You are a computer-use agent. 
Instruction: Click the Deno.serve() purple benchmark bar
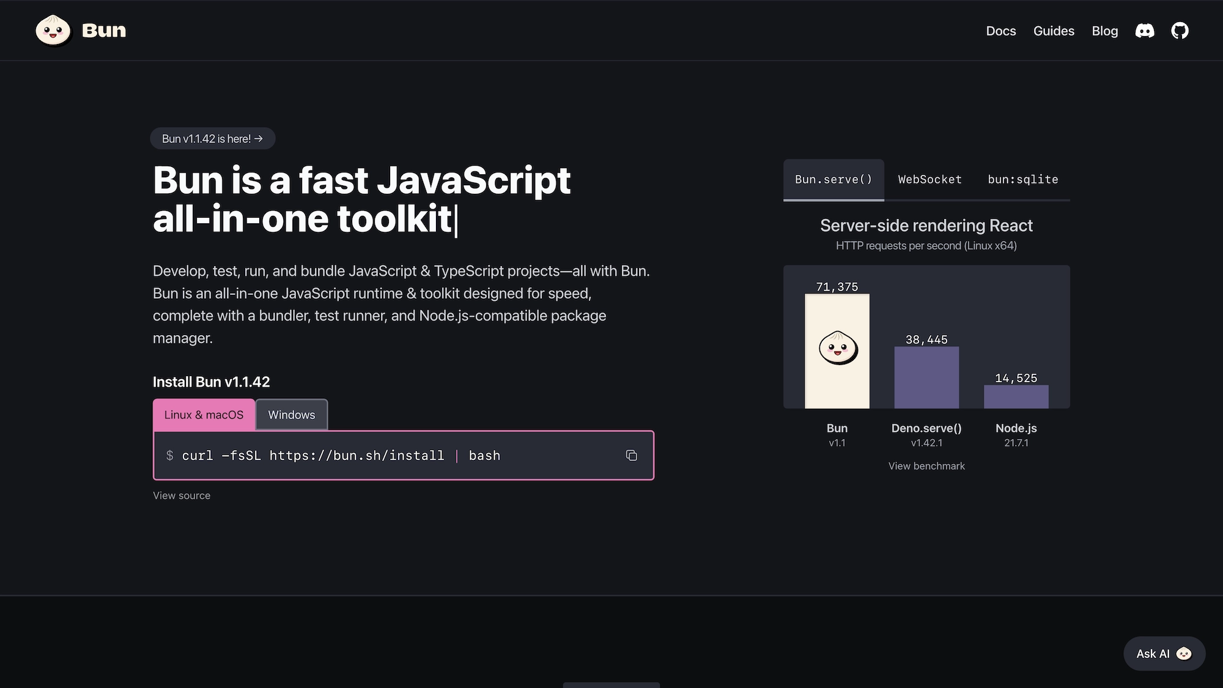click(x=926, y=377)
